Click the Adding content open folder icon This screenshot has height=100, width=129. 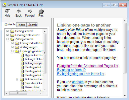click(x=12, y=39)
